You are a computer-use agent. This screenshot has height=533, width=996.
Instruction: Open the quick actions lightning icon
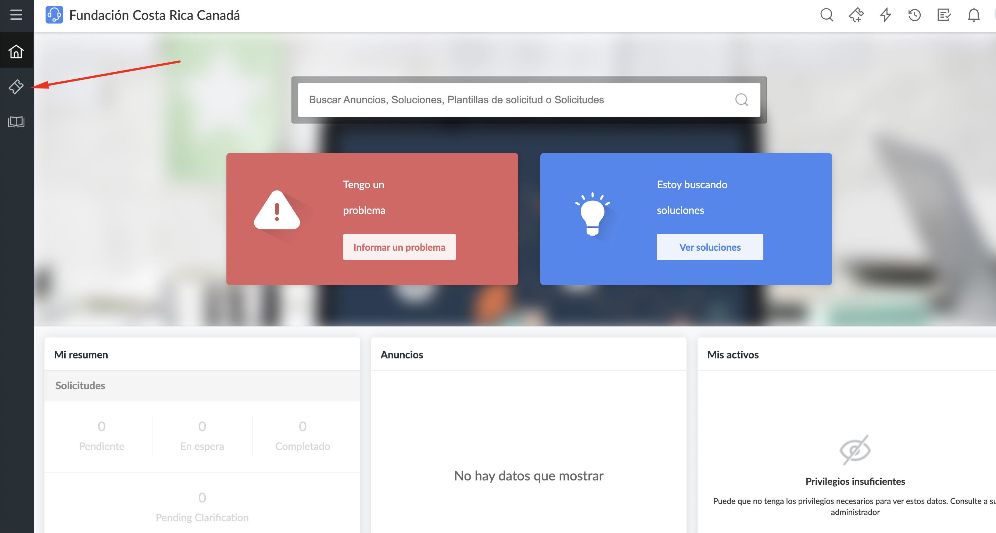(x=885, y=15)
